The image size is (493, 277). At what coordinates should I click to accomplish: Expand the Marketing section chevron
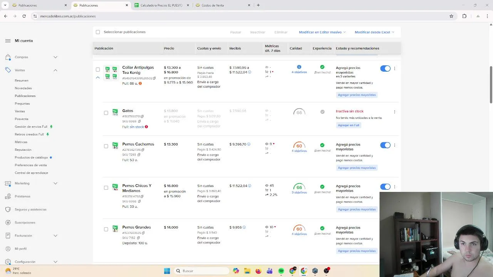pos(55,184)
